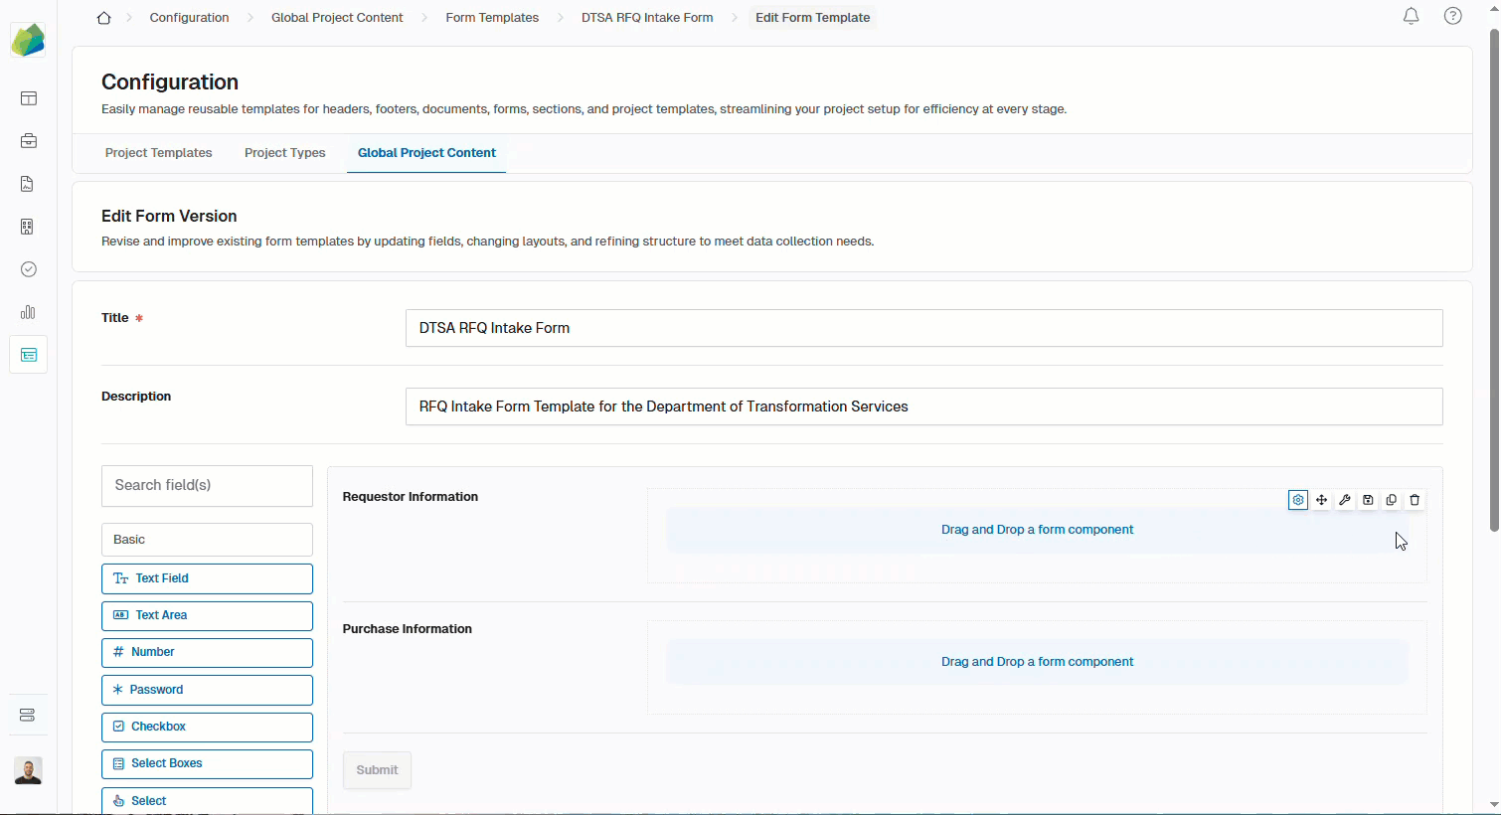Open settings gear for Requestor Information component
1501x815 pixels.
1298,500
